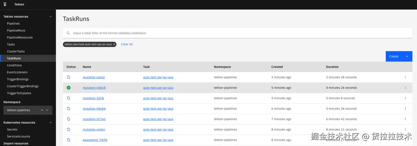This screenshot has width=417, height=146.
Task: Click the '6 minutes ago' created cell
Action: 281,109
